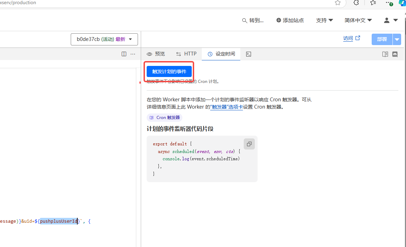406x247 pixels.
Task: Expand the b0de37cb version dropdown
Action: tap(104, 39)
